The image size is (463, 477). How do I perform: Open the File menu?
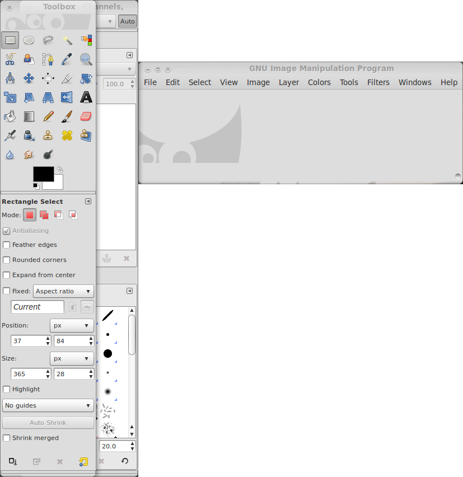tap(150, 82)
